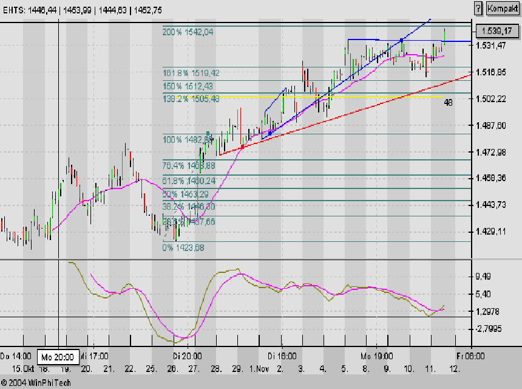Select the yellow horizontal line
Image resolution: width=522 pixels, height=389 pixels.
(x=364, y=96)
